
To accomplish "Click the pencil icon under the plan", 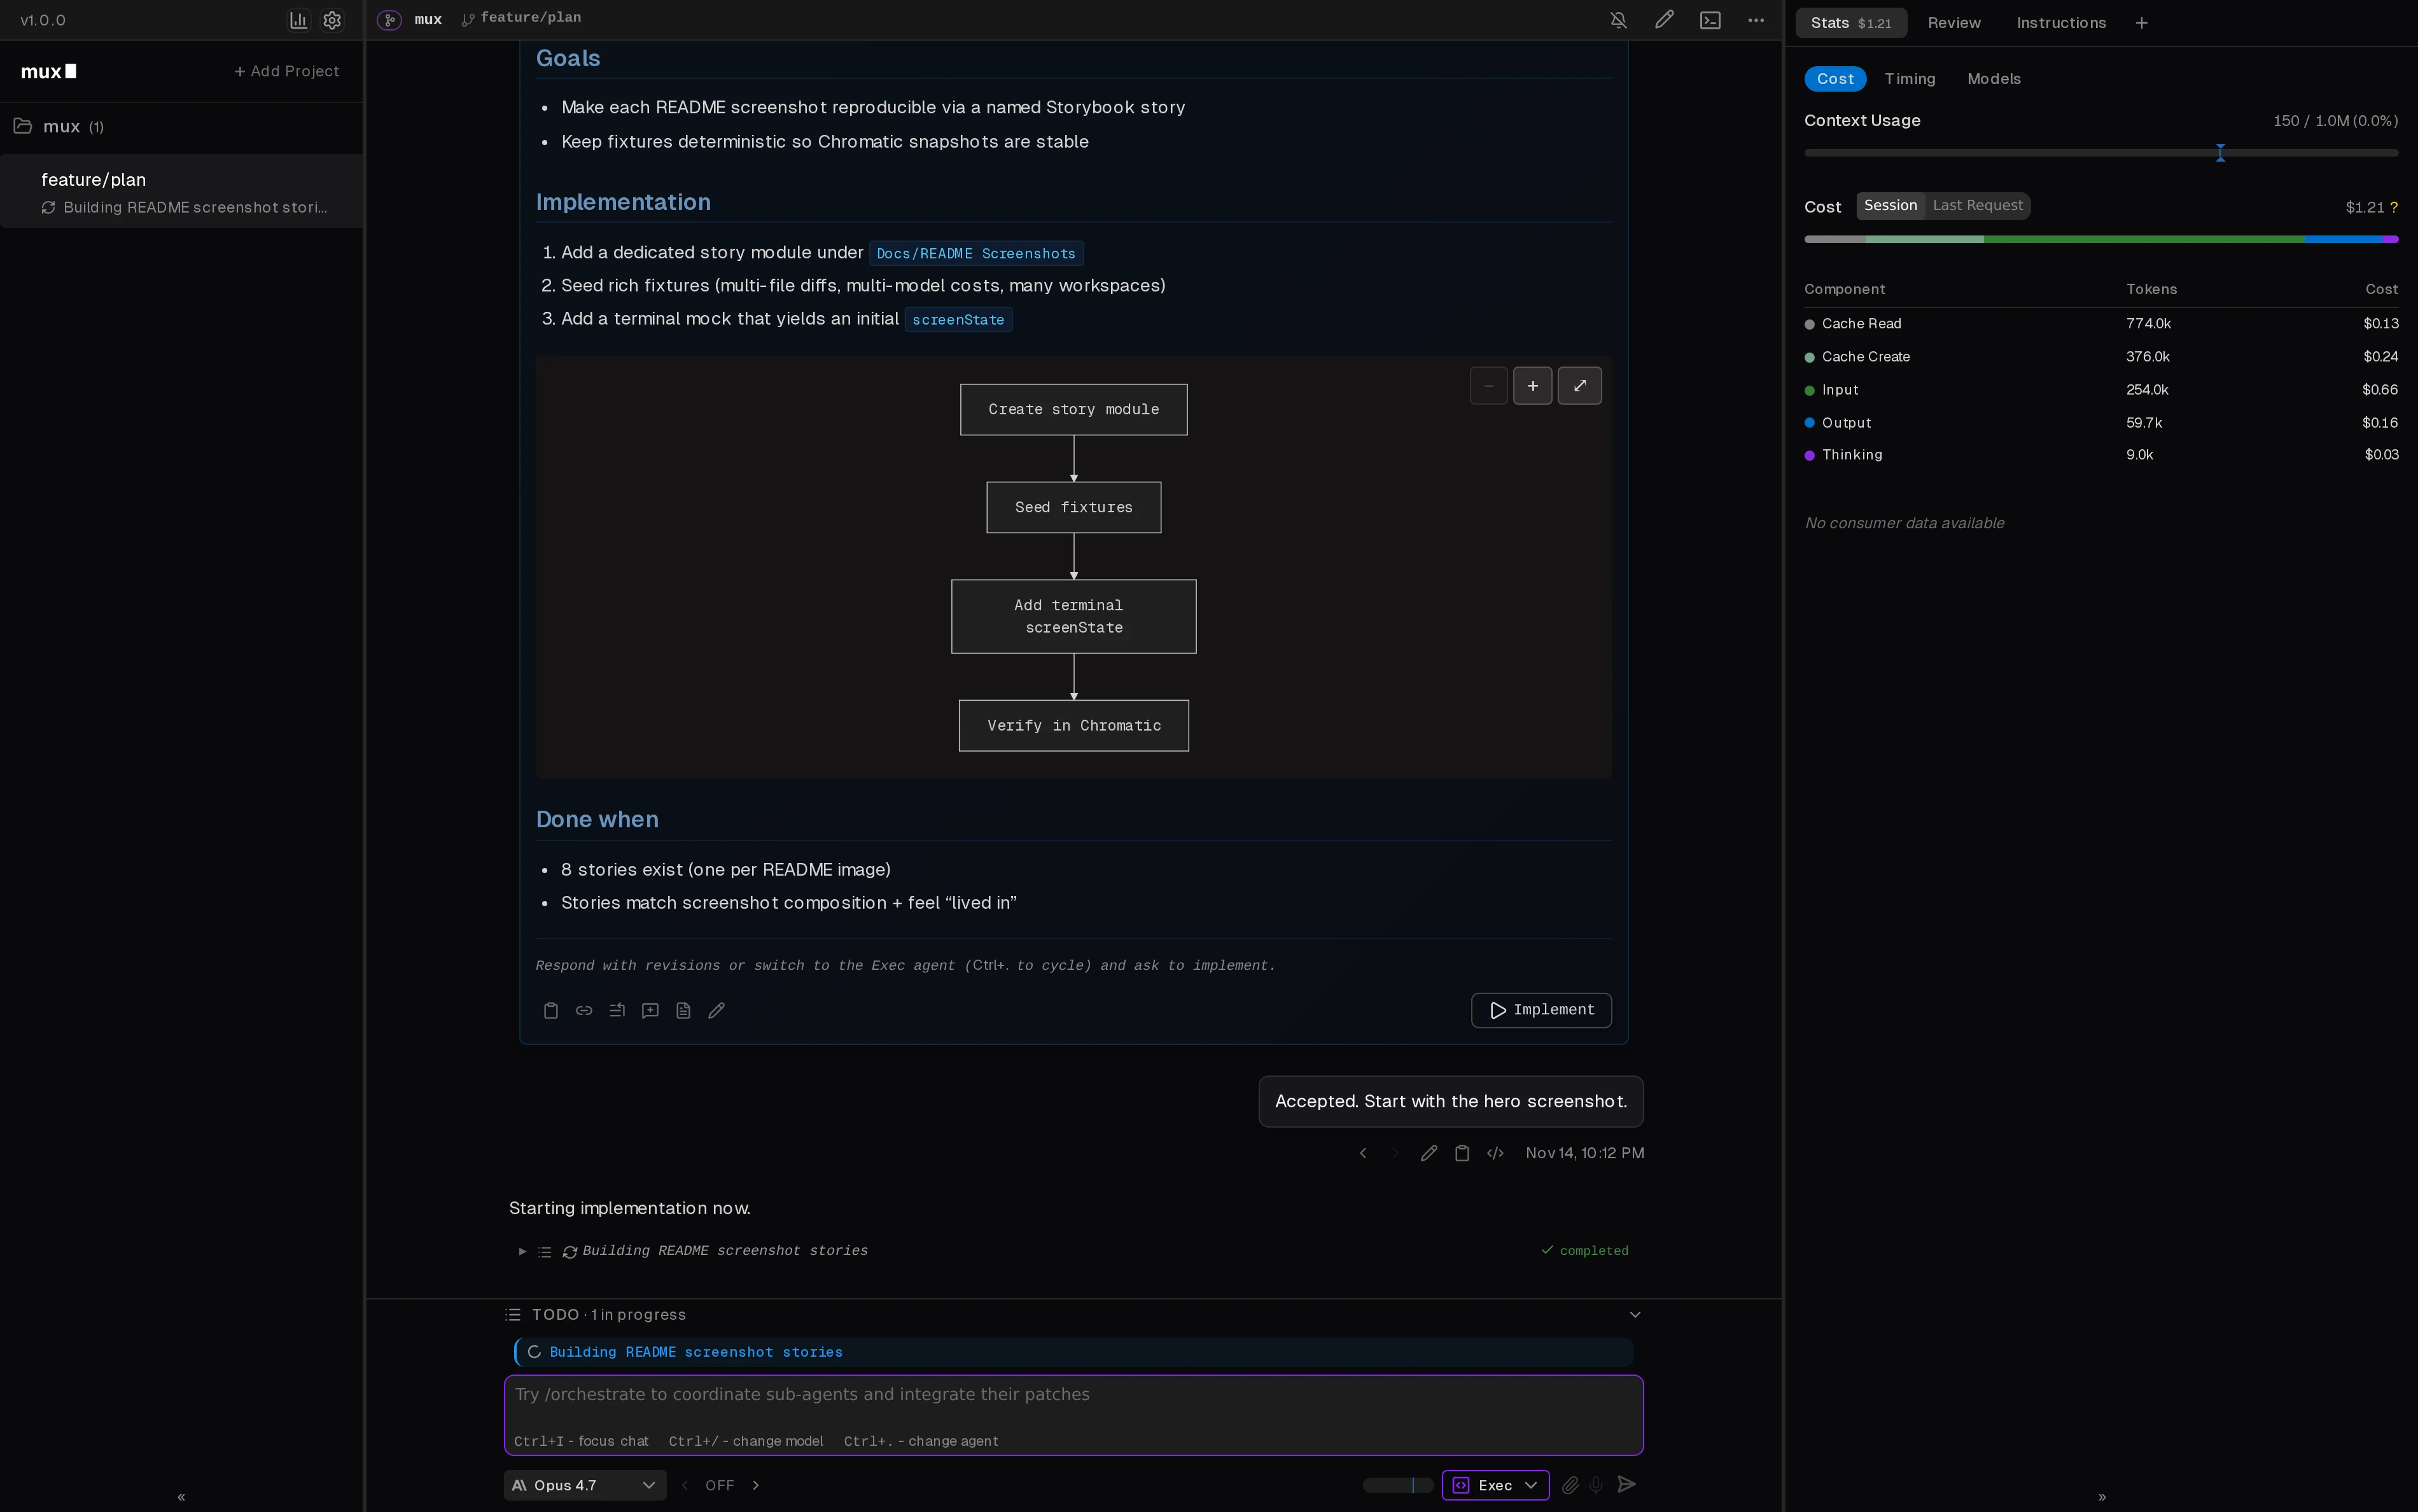I will pyautogui.click(x=716, y=1010).
